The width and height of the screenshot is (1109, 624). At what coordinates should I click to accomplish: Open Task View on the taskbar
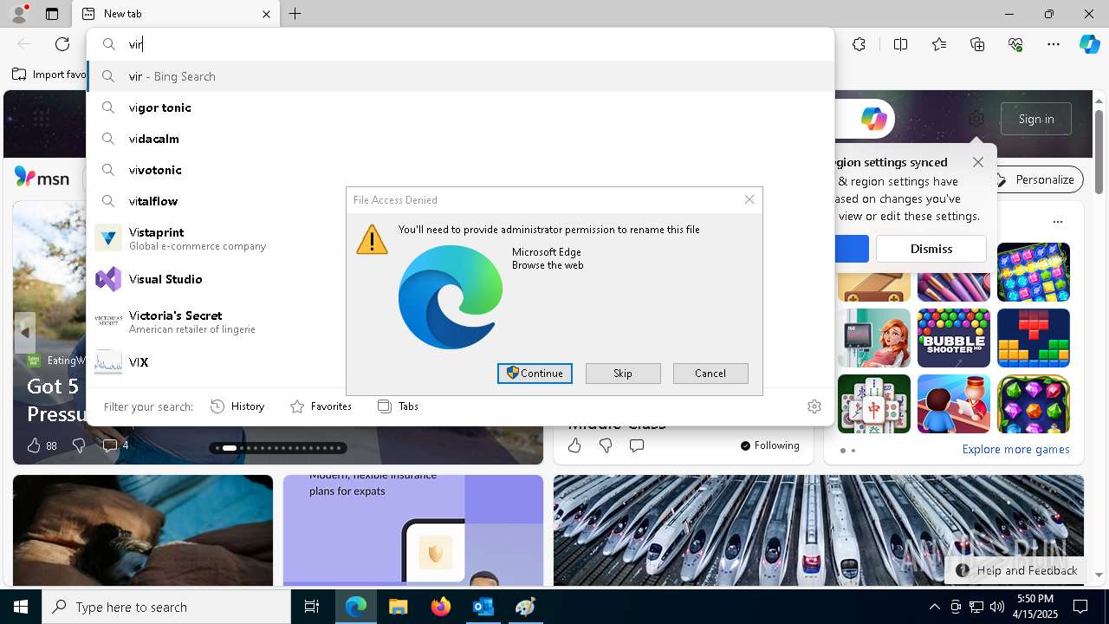(312, 607)
